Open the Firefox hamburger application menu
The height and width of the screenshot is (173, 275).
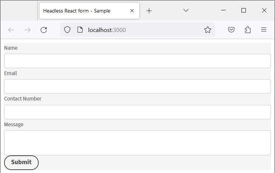264,30
